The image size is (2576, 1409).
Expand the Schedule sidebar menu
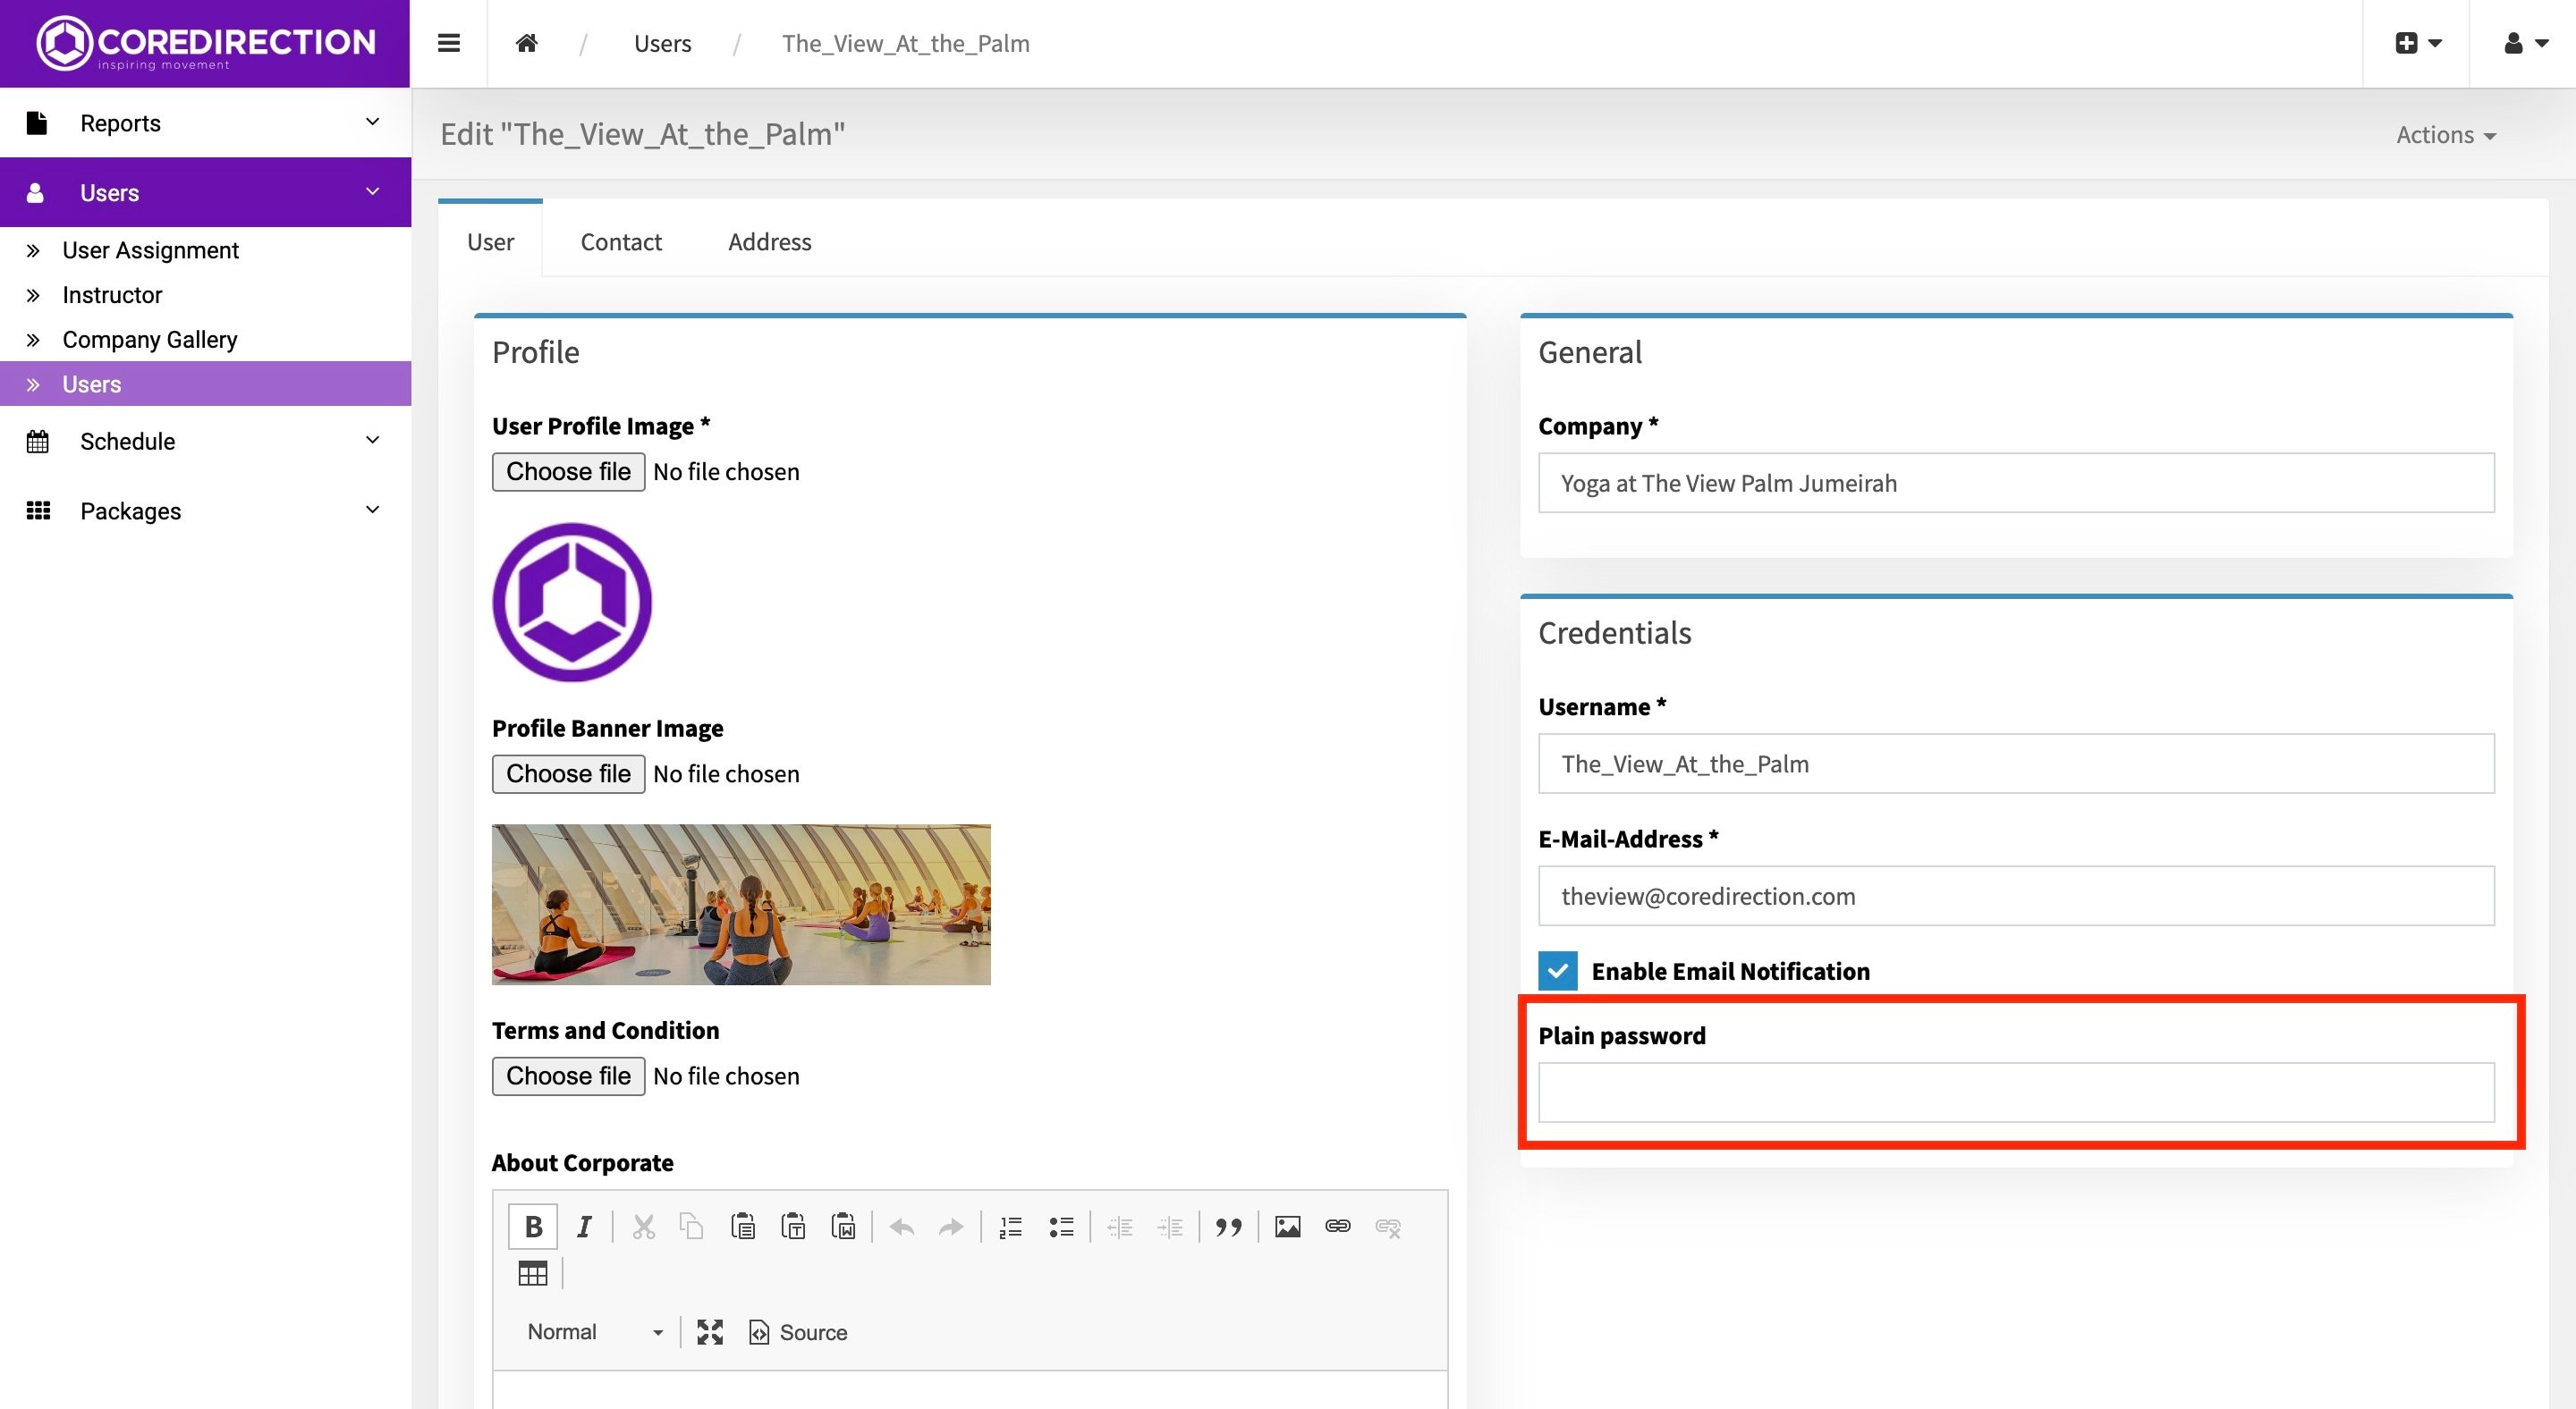[205, 441]
